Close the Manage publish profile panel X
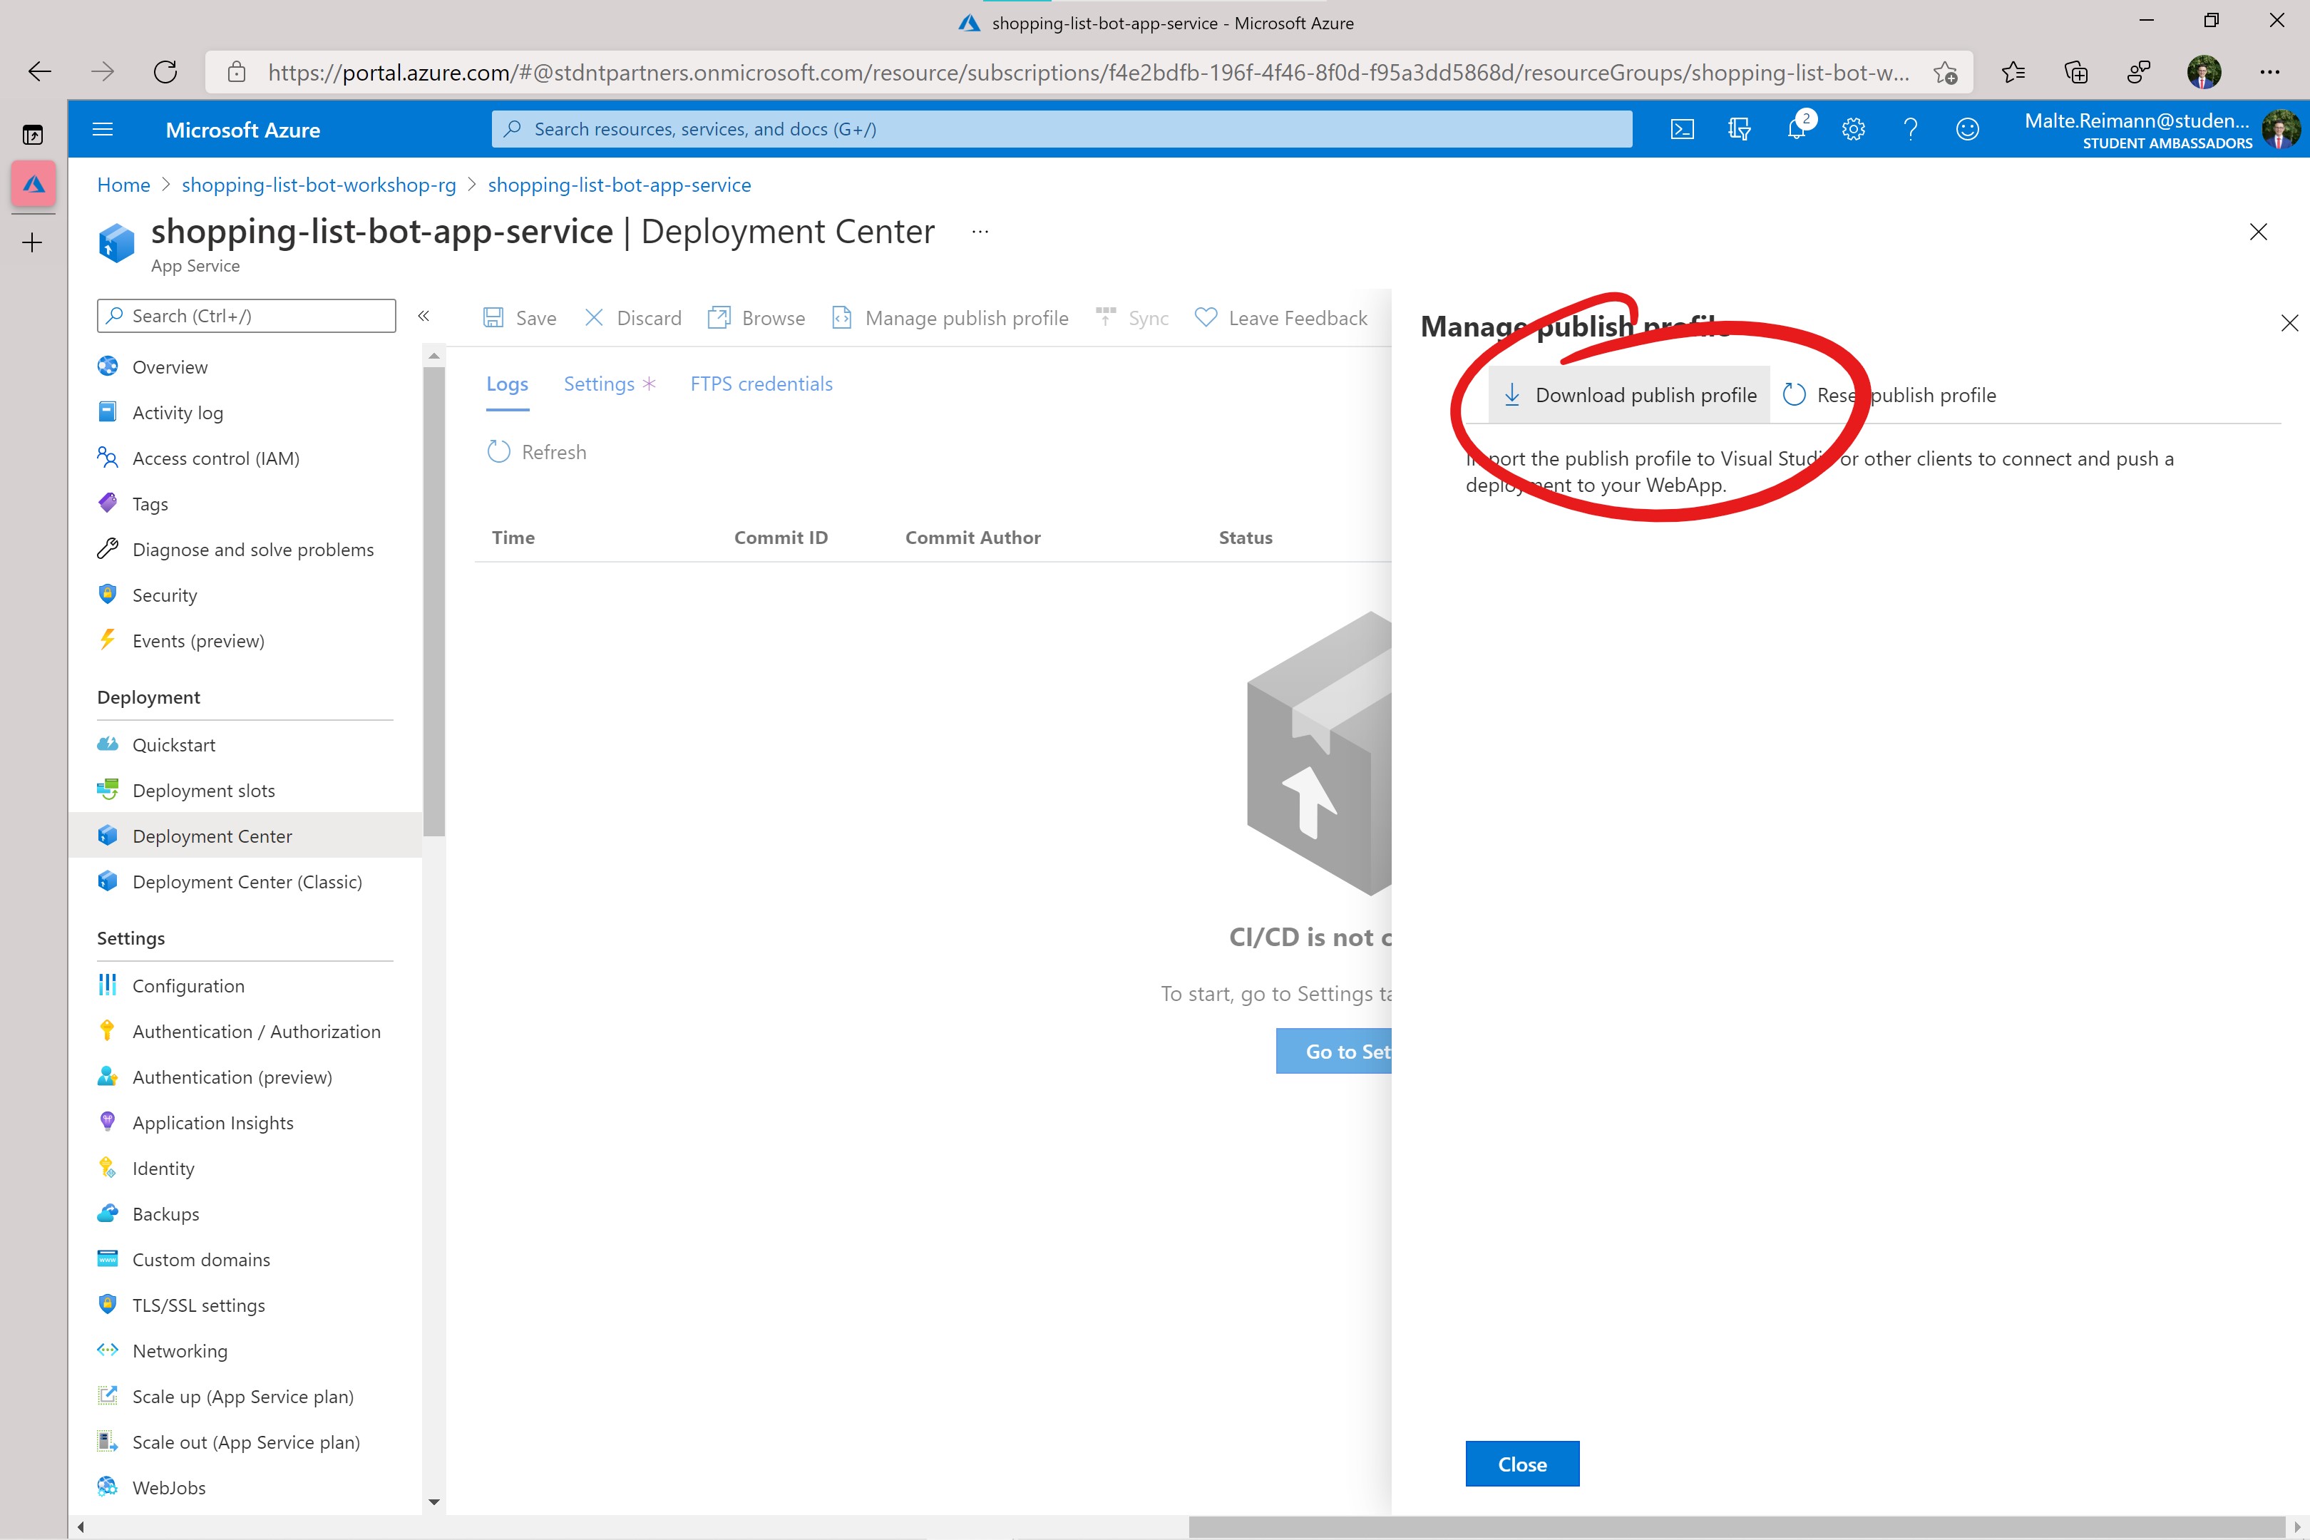The height and width of the screenshot is (1540, 2310). click(2289, 323)
